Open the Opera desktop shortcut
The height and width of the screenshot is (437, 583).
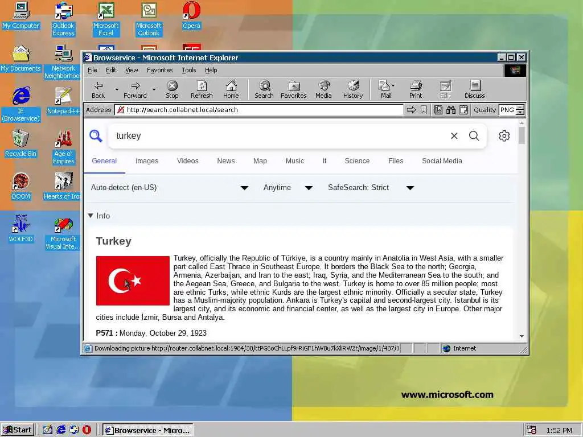[191, 15]
